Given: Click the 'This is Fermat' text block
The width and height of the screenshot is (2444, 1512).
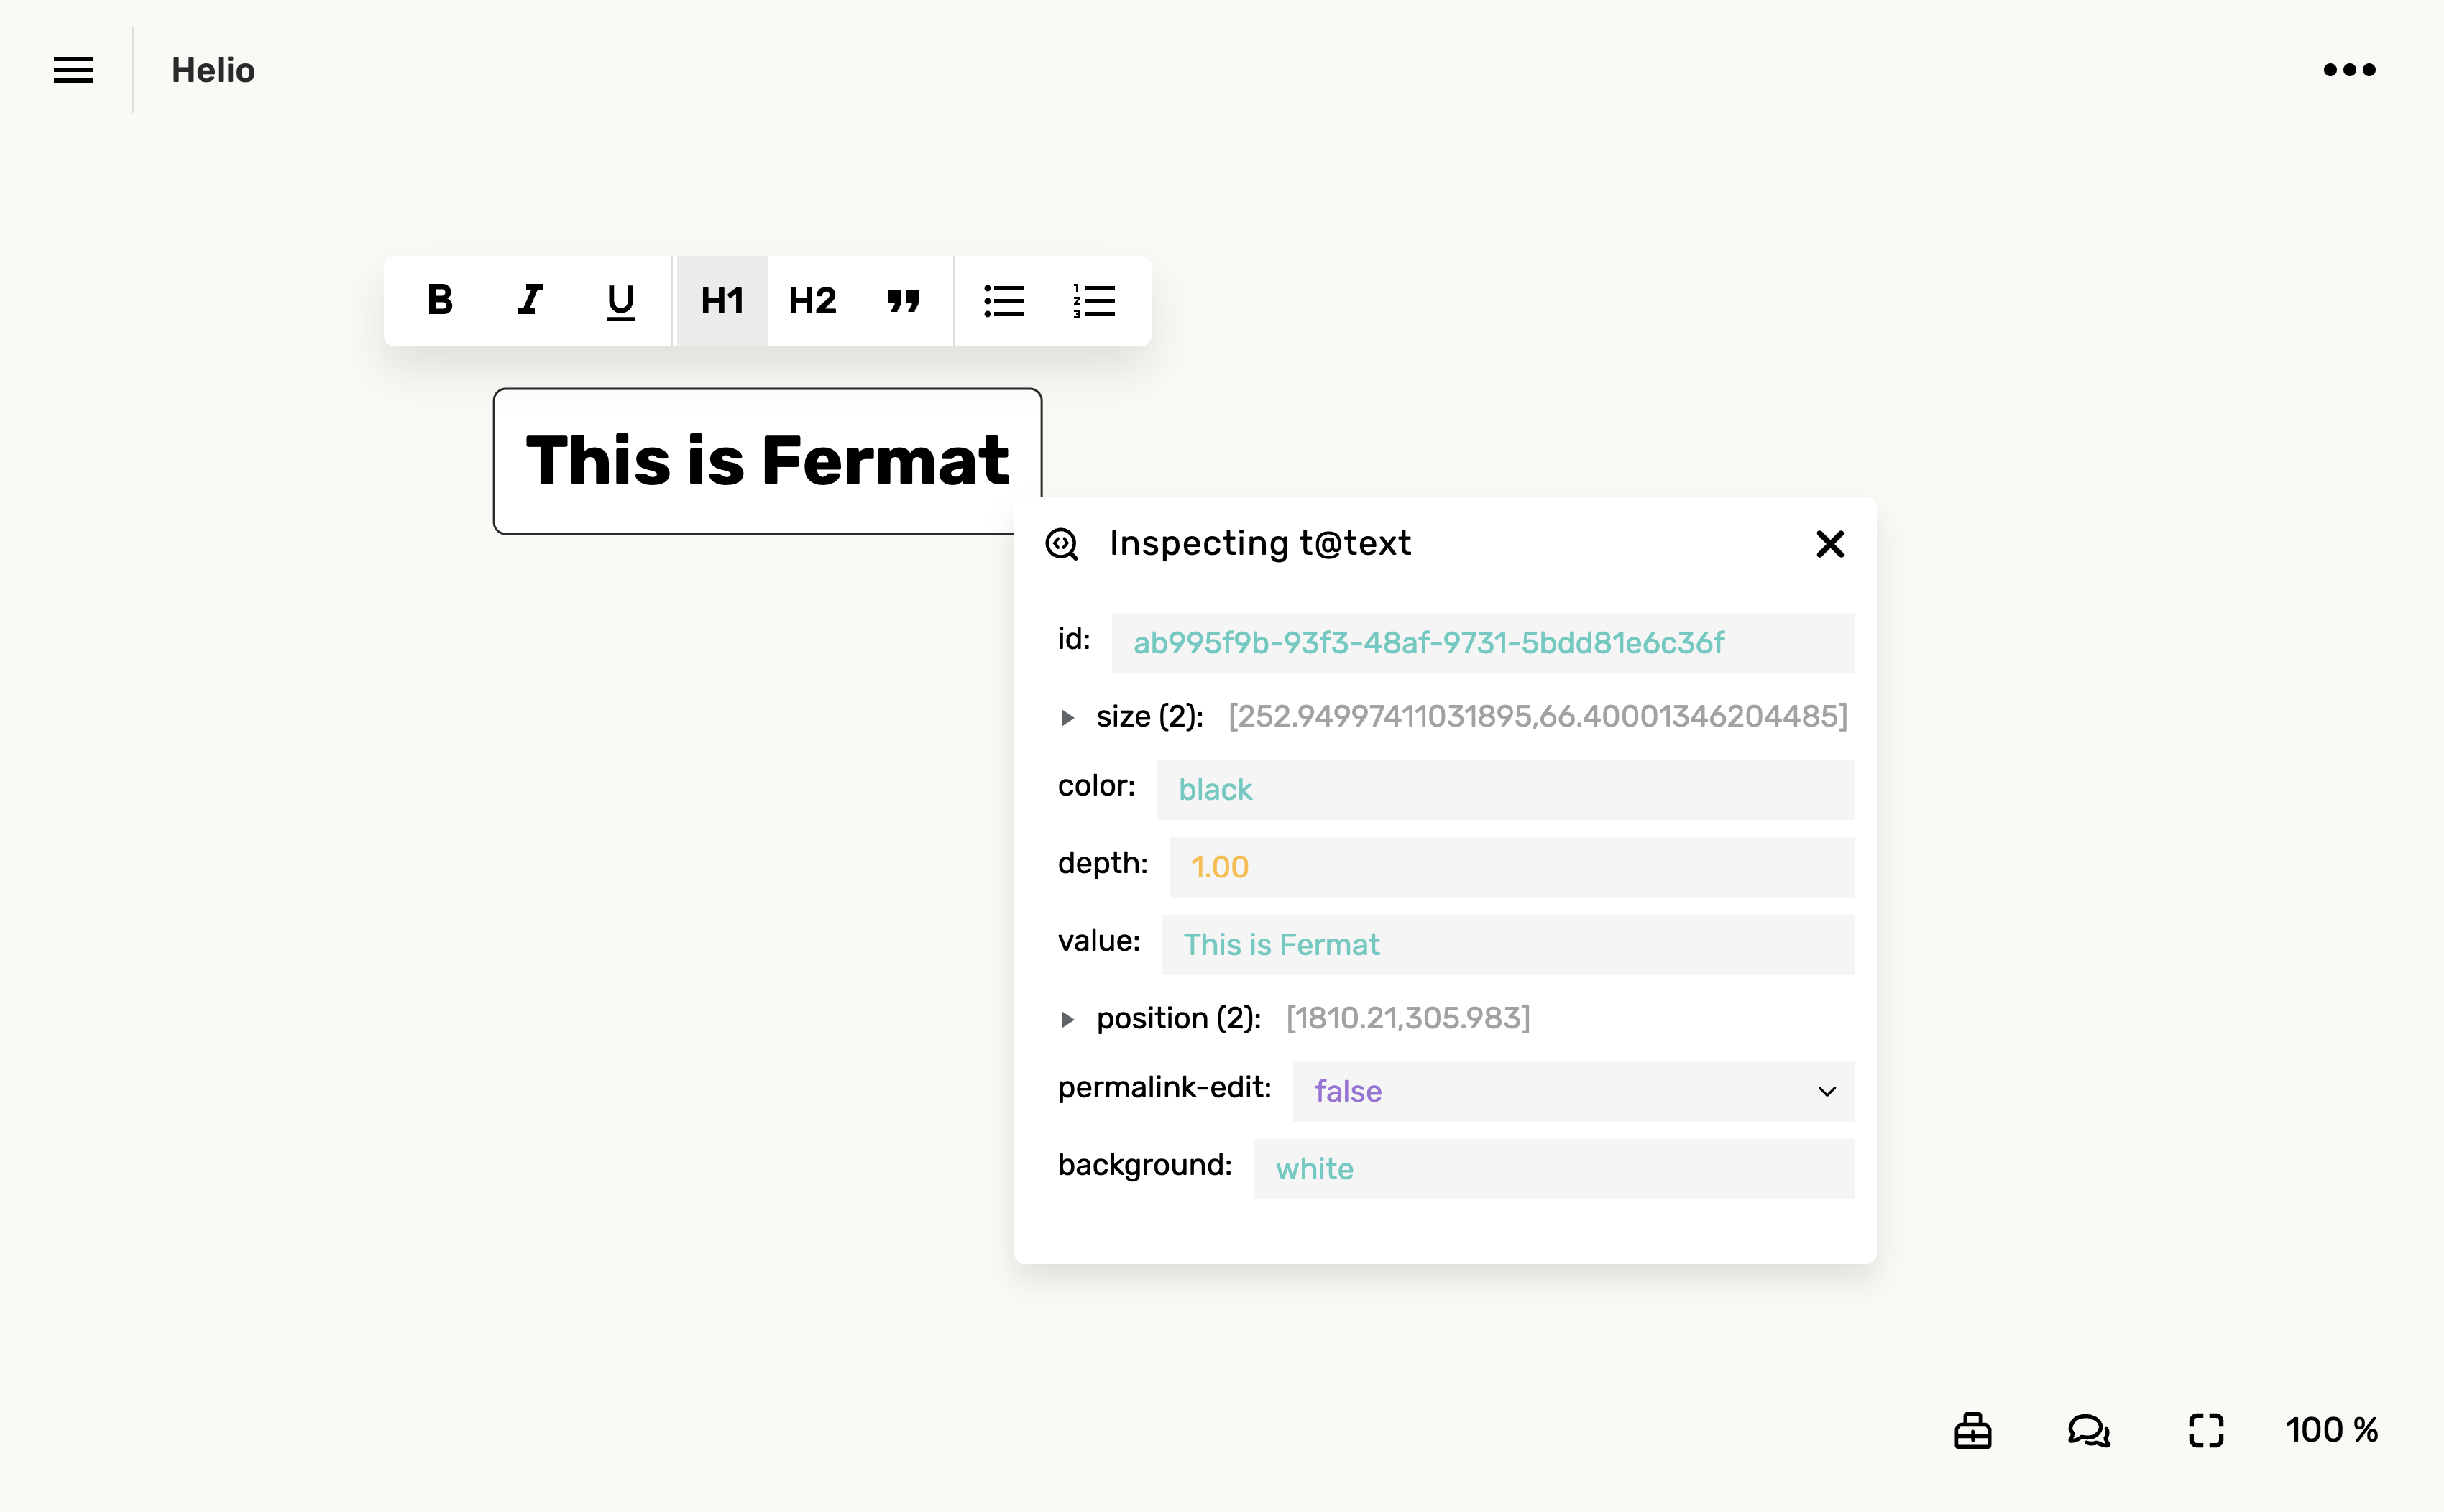Looking at the screenshot, I should (x=767, y=461).
